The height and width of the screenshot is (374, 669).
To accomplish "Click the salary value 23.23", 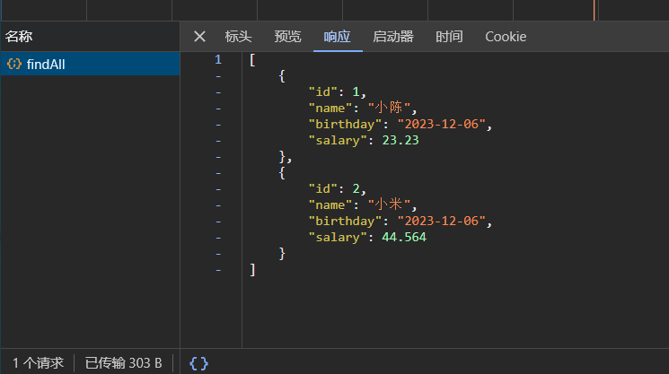I will (x=401, y=140).
